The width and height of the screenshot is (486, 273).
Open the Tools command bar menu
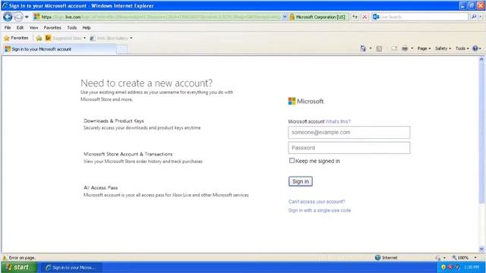click(462, 49)
